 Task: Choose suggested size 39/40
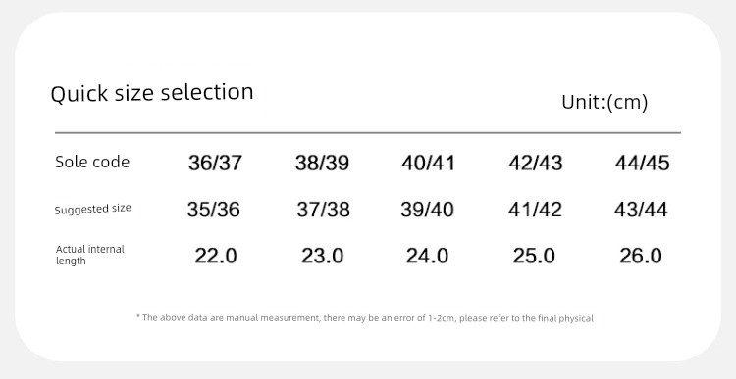(427, 210)
